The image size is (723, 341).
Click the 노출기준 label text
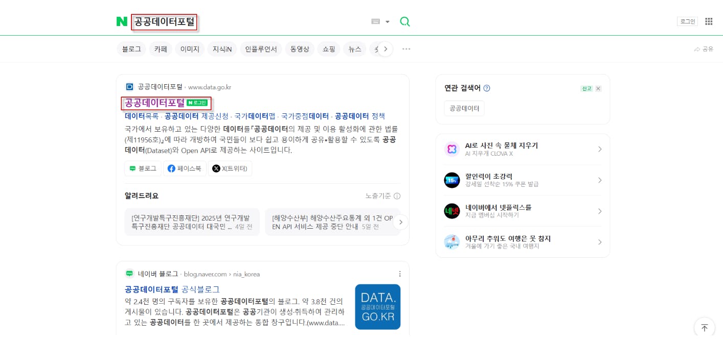(x=378, y=196)
